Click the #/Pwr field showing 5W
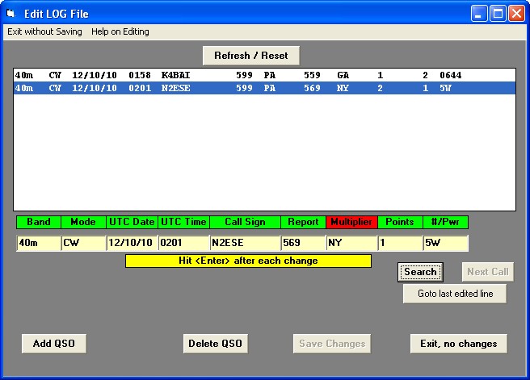 click(445, 243)
